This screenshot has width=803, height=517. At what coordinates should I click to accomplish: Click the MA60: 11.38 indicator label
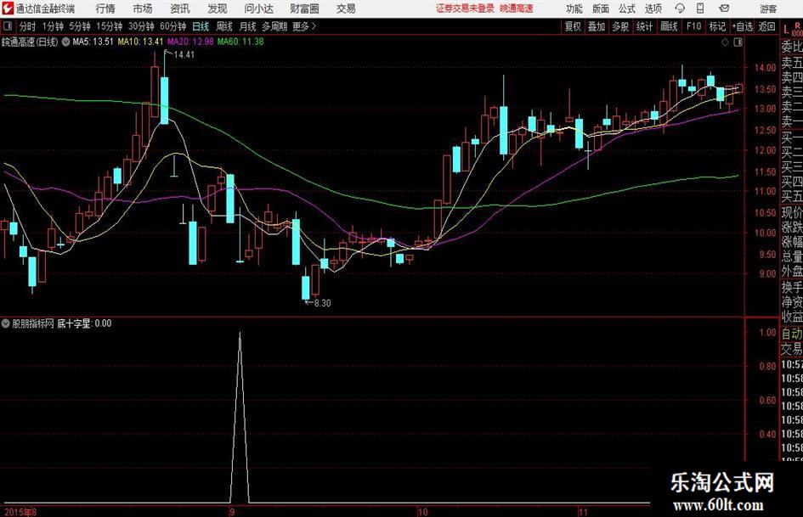click(240, 42)
